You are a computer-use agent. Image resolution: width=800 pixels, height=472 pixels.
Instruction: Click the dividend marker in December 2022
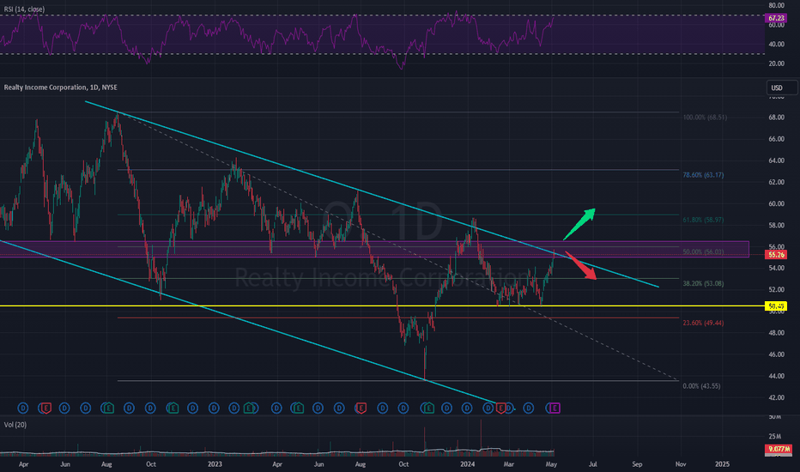coord(193,408)
